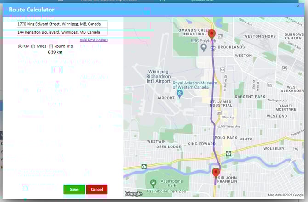Screen dimensions: 308x202
Task: Click the DEER LODGE label
Action: pos(169,147)
